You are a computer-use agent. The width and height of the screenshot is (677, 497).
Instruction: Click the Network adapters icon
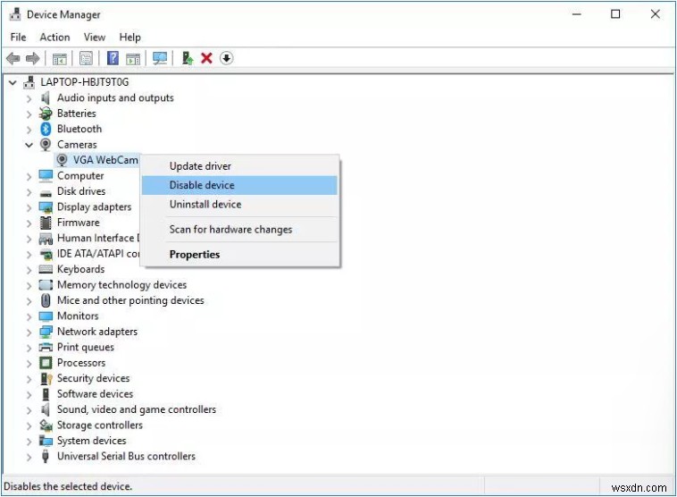click(46, 332)
